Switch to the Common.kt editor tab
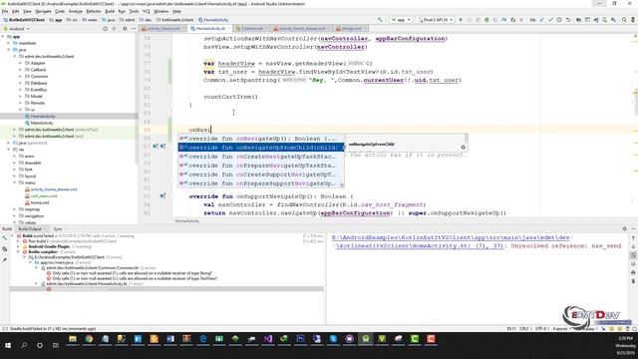Screen dimensions: 638x359 [251, 29]
